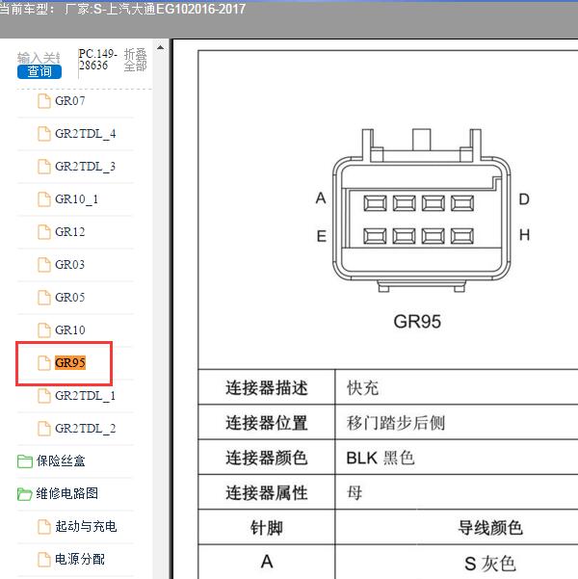Open GR2TDL_4 connector entry

click(86, 134)
